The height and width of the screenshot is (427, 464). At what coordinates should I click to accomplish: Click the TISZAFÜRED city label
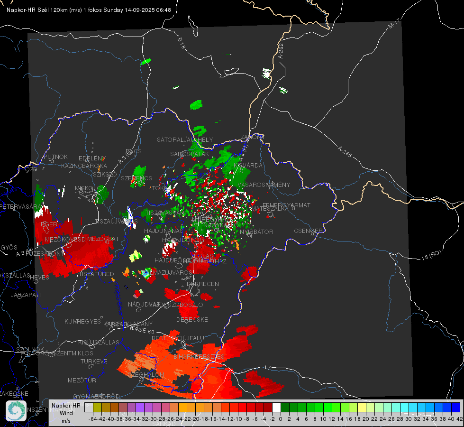(x=96, y=274)
